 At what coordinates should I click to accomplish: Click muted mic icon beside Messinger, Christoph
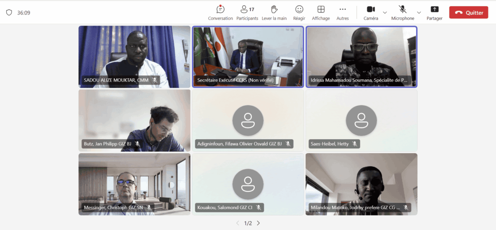point(149,208)
